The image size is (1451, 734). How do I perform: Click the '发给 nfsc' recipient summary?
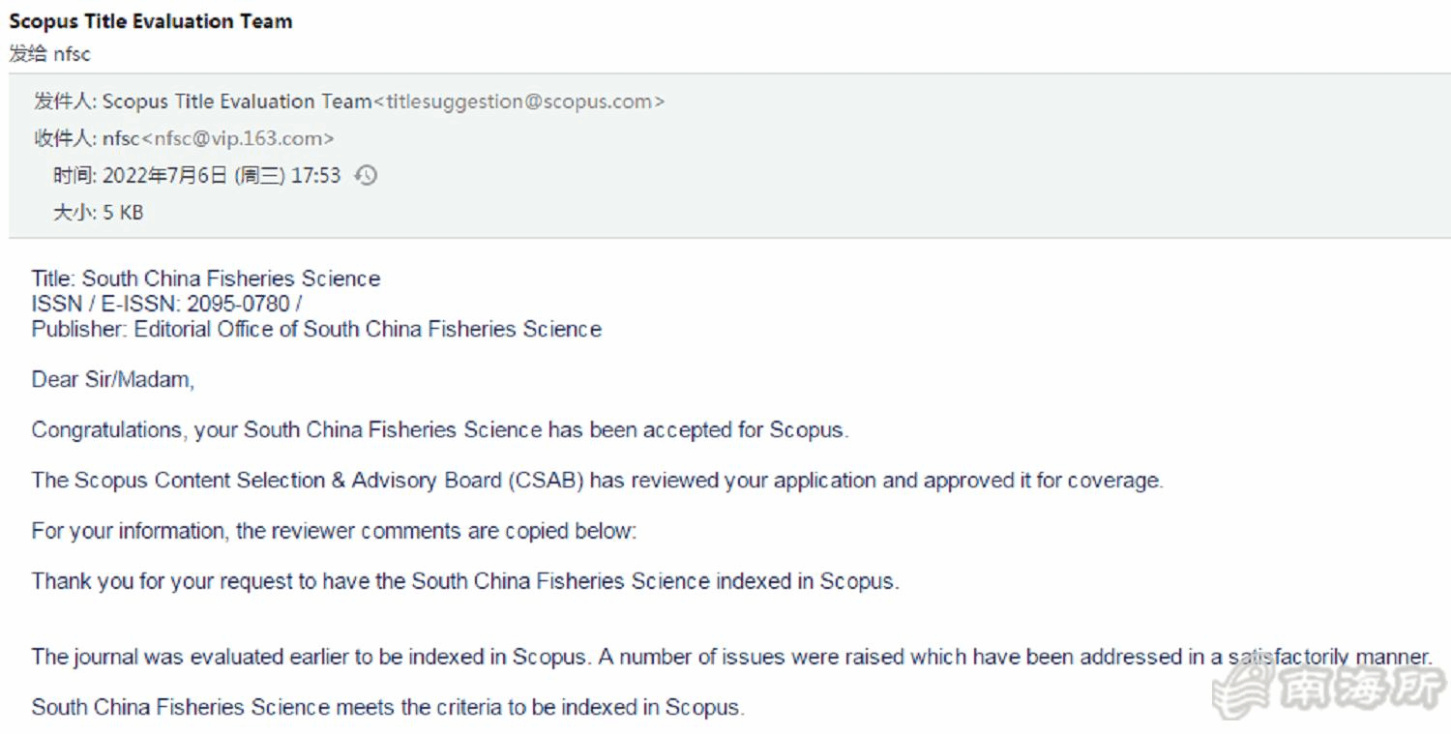click(x=49, y=54)
